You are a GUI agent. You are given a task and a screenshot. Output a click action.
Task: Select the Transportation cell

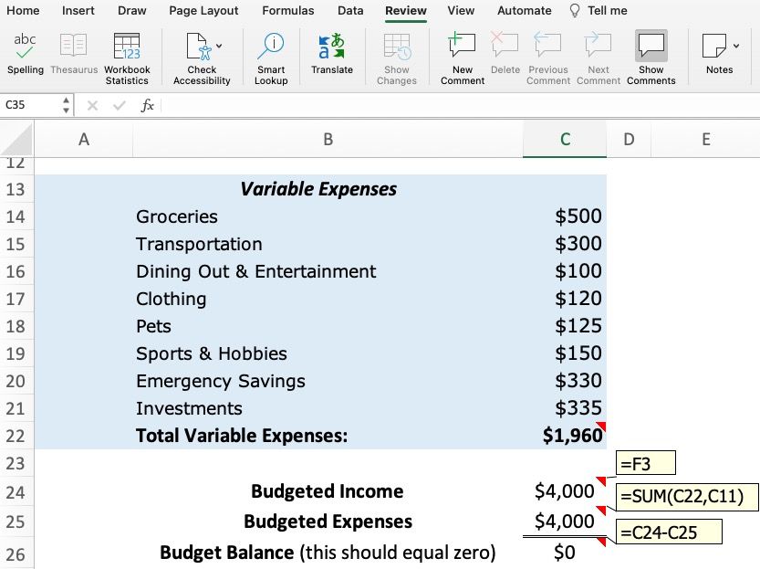[328, 244]
